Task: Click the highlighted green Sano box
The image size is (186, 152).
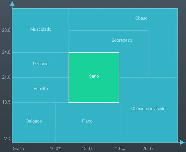Action: click(94, 76)
